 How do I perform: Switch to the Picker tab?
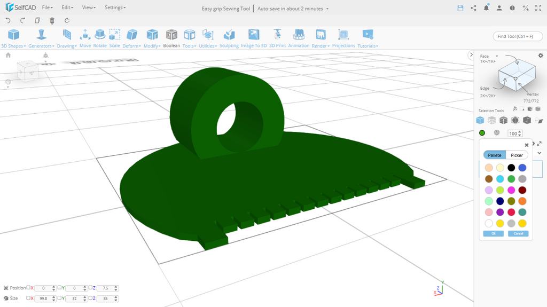(x=517, y=155)
